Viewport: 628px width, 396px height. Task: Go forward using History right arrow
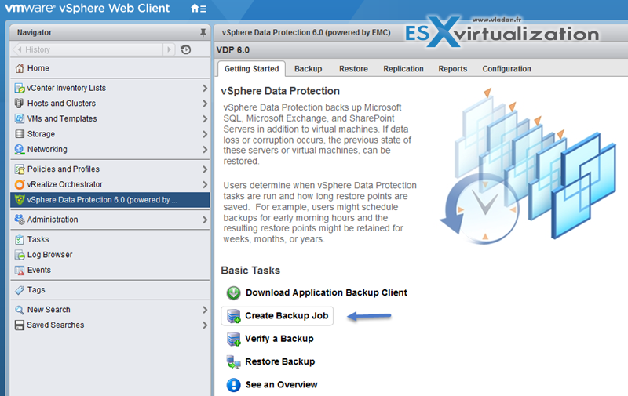[169, 49]
